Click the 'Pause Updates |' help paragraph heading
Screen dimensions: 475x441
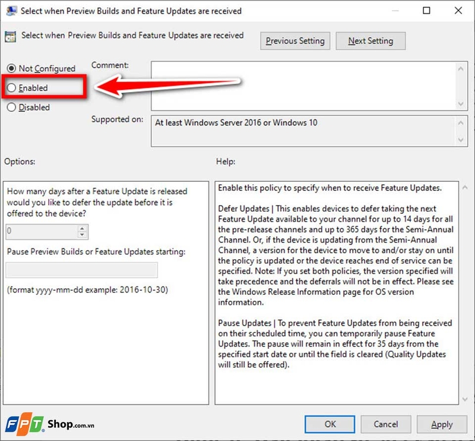246,323
